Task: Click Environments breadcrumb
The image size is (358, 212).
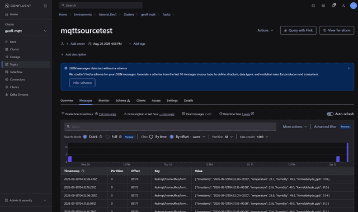Action: [83, 15]
